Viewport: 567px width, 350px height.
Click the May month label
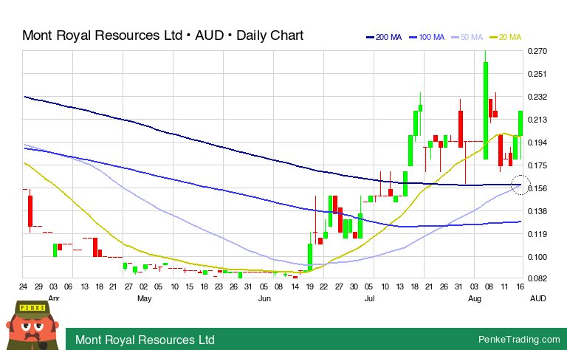pos(144,298)
